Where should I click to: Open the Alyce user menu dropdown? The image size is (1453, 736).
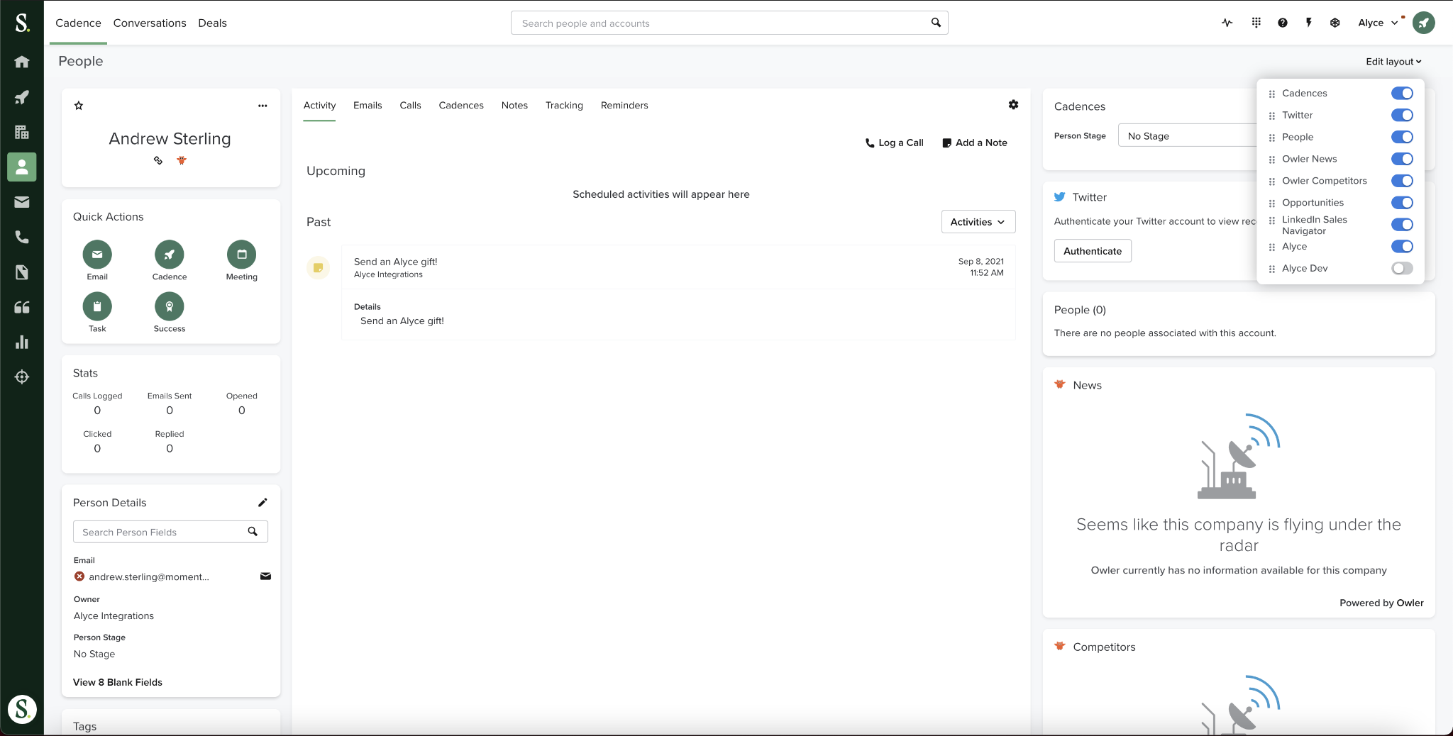[x=1378, y=23]
